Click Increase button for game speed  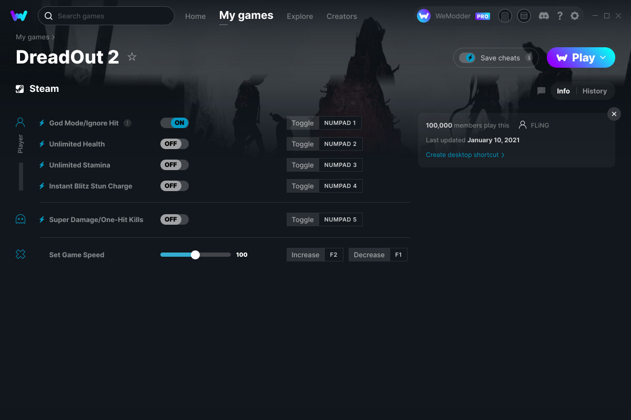click(306, 255)
